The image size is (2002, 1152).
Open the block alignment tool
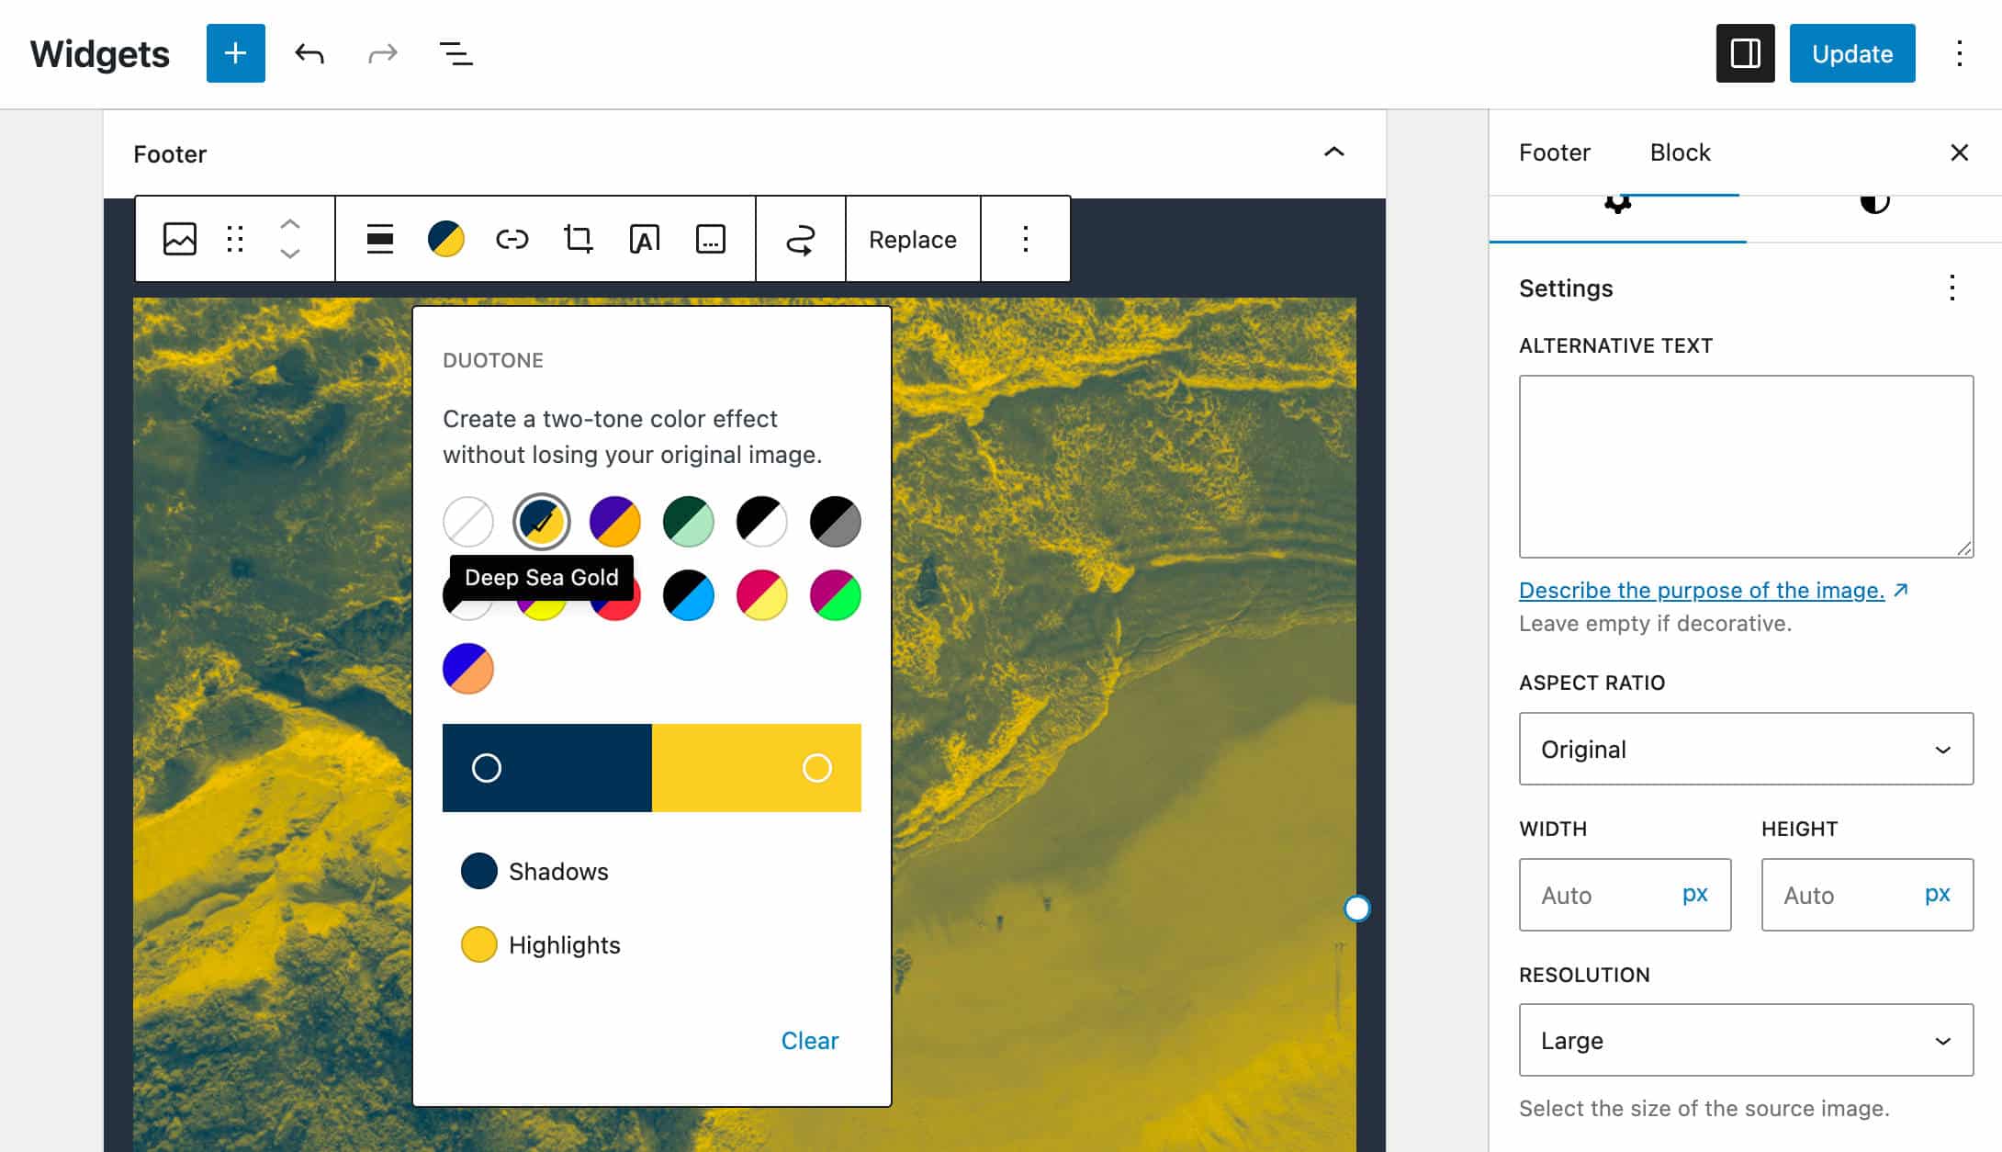[x=380, y=239]
